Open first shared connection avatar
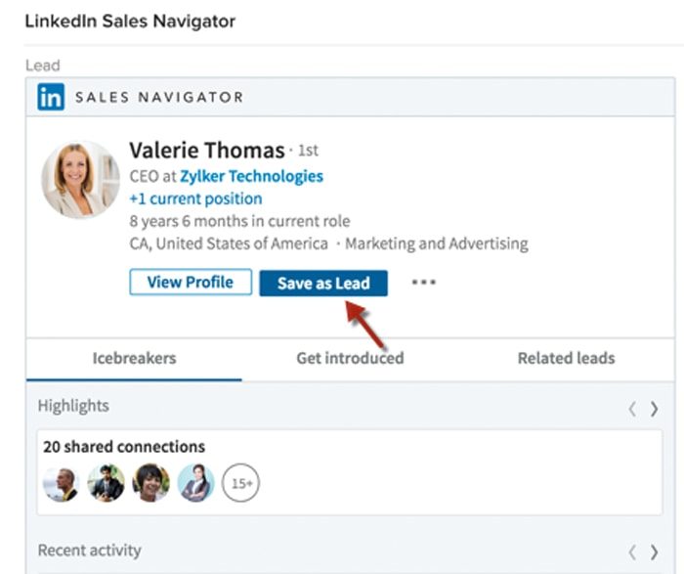The width and height of the screenshot is (684, 574). pos(61,483)
